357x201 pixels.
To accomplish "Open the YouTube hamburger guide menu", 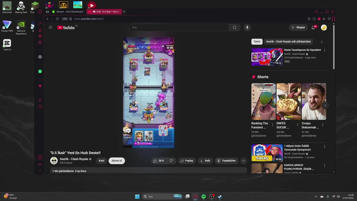I will tap(50, 27).
